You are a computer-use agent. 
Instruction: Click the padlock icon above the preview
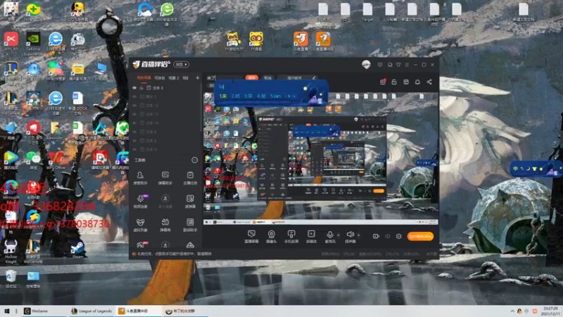[x=394, y=82]
